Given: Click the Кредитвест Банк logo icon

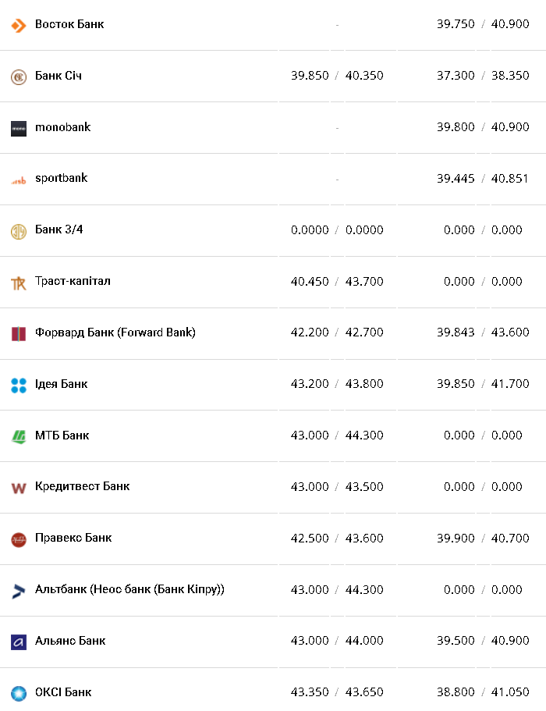Looking at the screenshot, I should [x=19, y=488].
